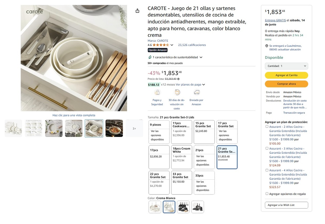
Task: Open the Cantidad quantity dropdown
Action: pos(286,66)
